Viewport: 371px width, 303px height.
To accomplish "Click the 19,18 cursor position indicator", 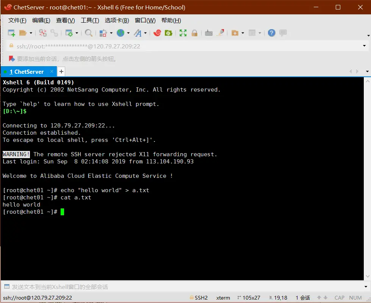I will click(278, 298).
